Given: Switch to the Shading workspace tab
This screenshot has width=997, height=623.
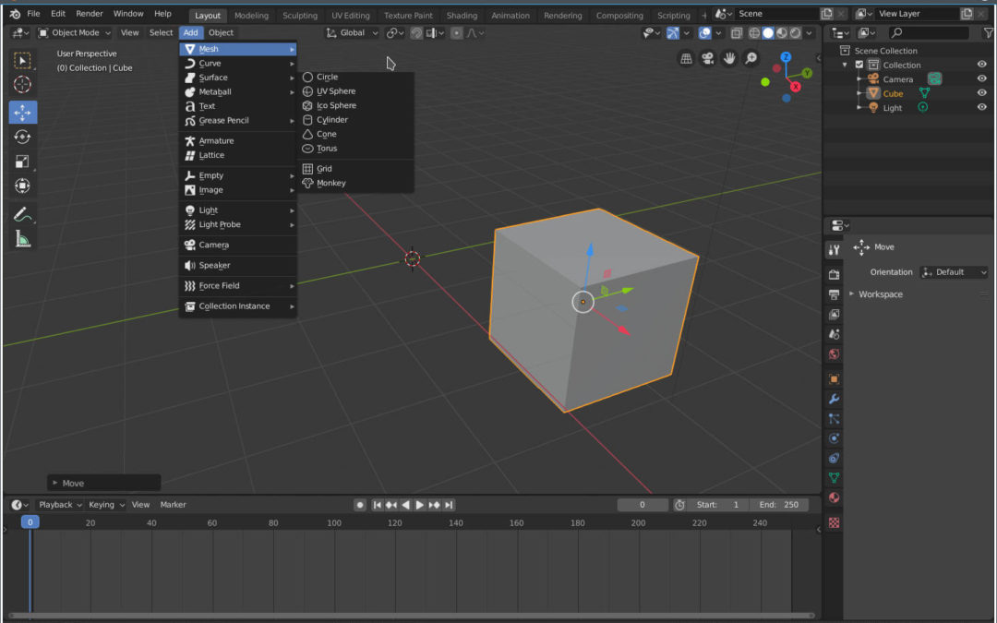Looking at the screenshot, I should [x=462, y=15].
